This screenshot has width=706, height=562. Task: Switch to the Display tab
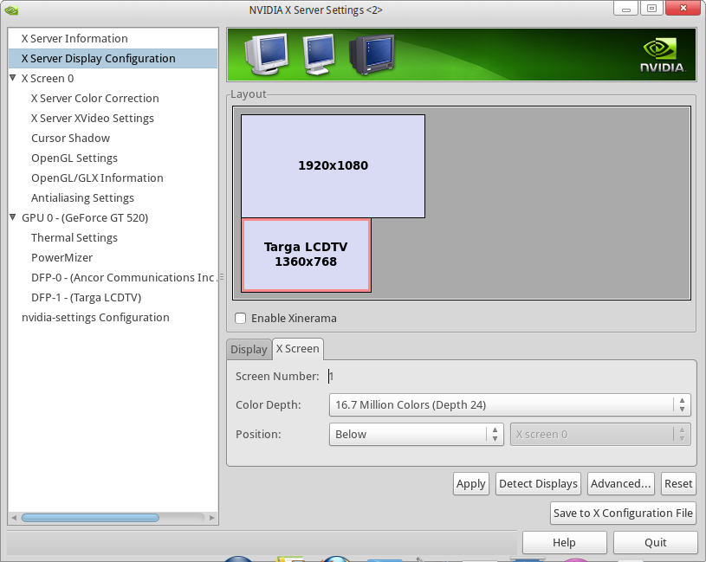pos(249,349)
